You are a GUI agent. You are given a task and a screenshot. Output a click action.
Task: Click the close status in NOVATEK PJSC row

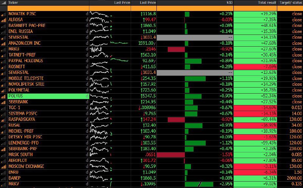click(x=297, y=14)
